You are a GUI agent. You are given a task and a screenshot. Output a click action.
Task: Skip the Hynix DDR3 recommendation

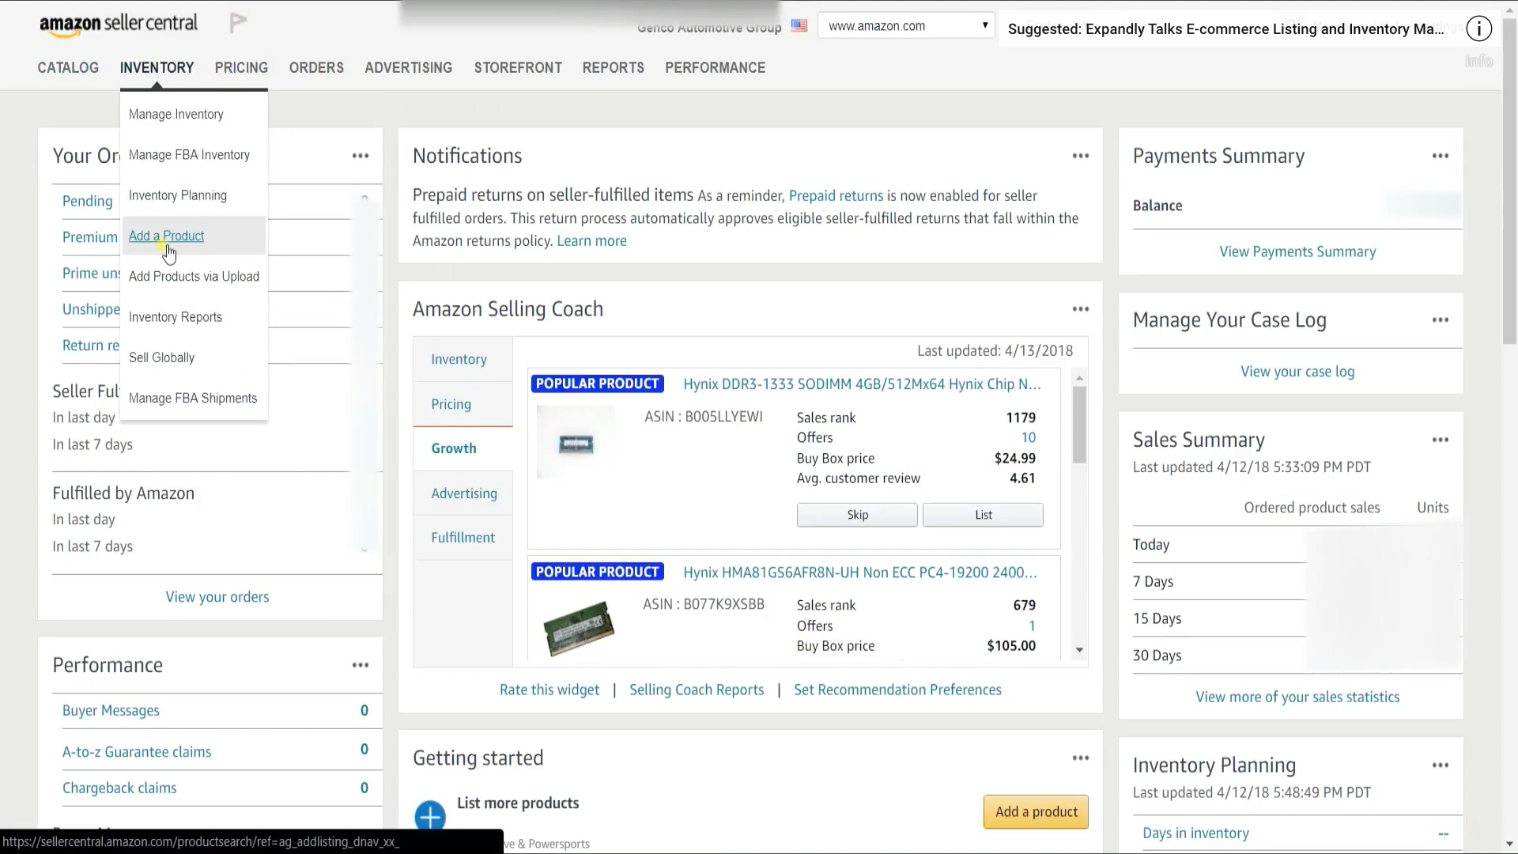point(857,515)
